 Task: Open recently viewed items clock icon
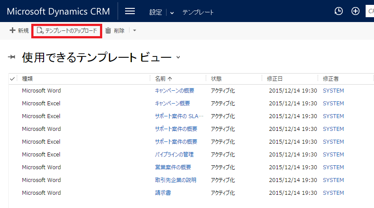[338, 11]
